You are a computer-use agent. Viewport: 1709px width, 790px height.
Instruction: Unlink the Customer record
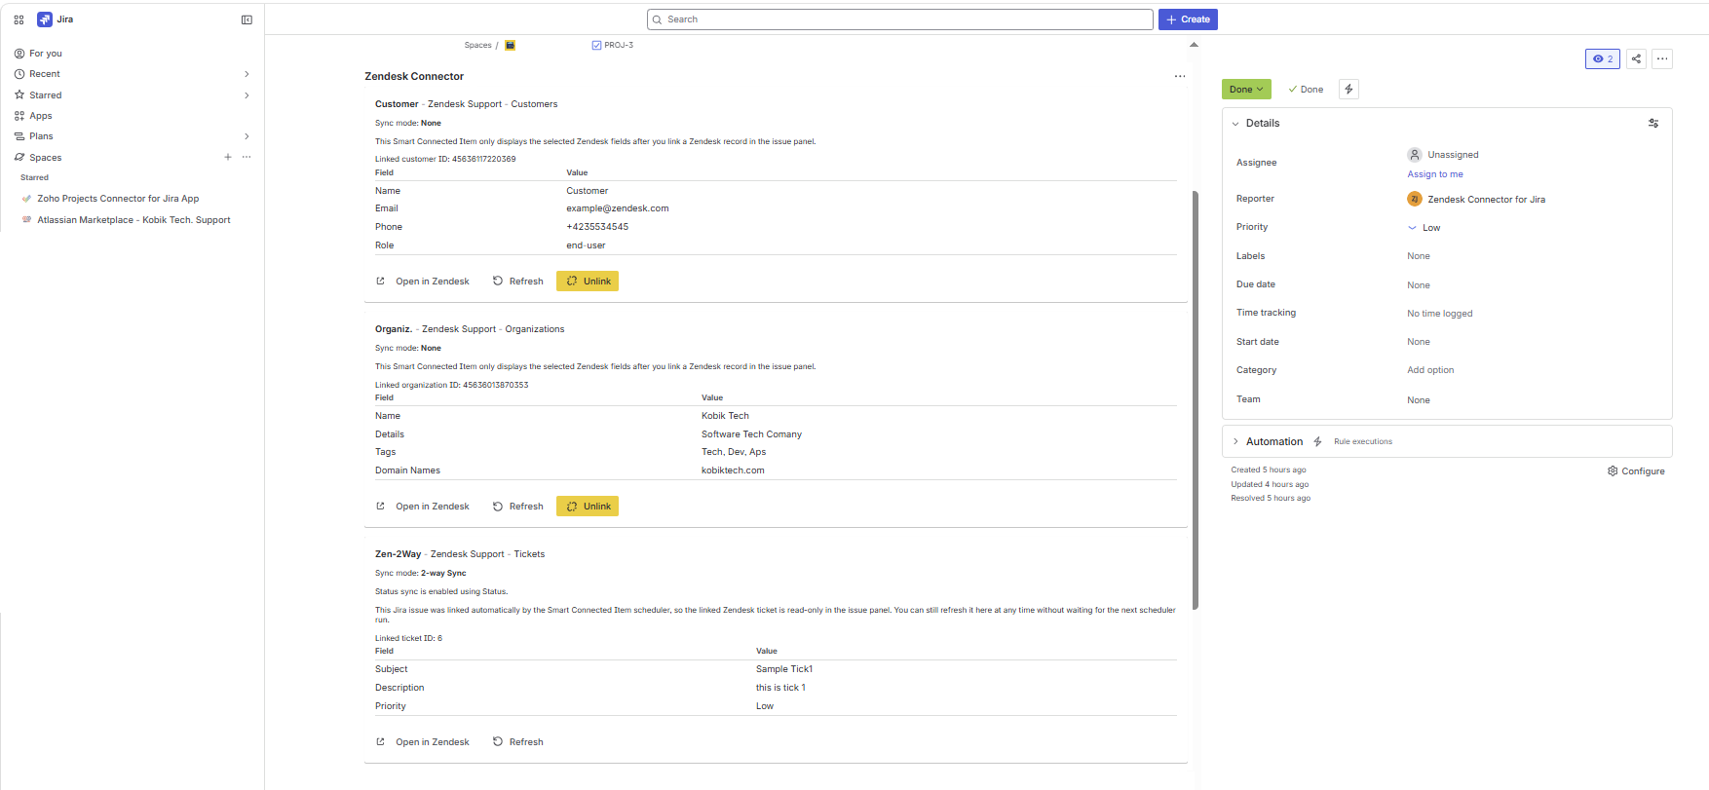coord(588,282)
